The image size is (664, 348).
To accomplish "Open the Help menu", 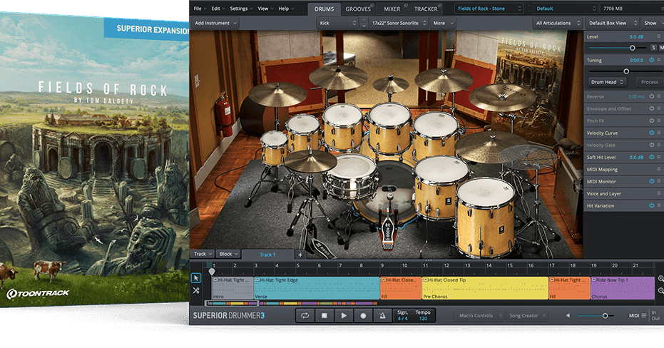I will coord(286,9).
